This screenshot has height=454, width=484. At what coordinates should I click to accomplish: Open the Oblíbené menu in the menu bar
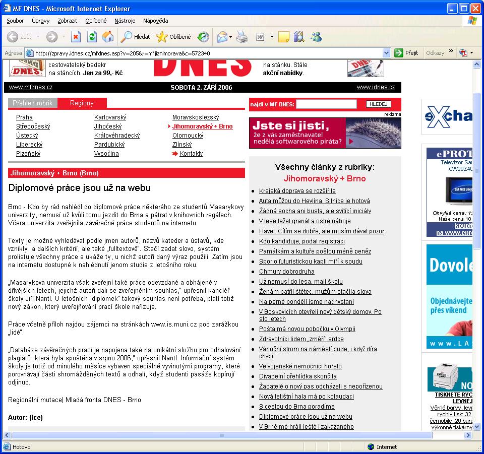(x=96, y=21)
